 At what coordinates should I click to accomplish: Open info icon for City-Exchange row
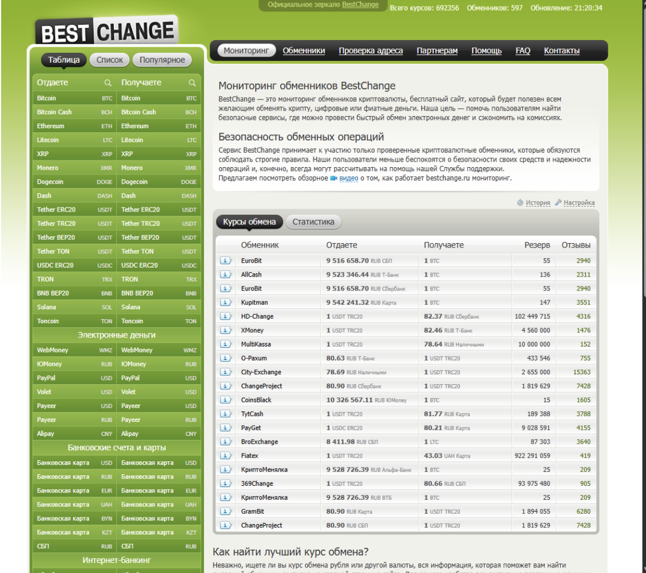click(x=225, y=372)
